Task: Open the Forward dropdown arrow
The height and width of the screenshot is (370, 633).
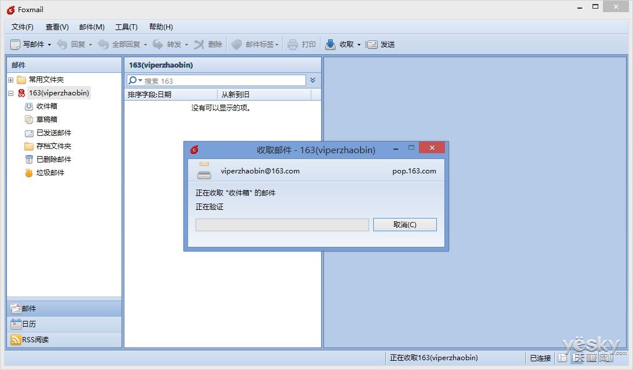Action: (186, 45)
